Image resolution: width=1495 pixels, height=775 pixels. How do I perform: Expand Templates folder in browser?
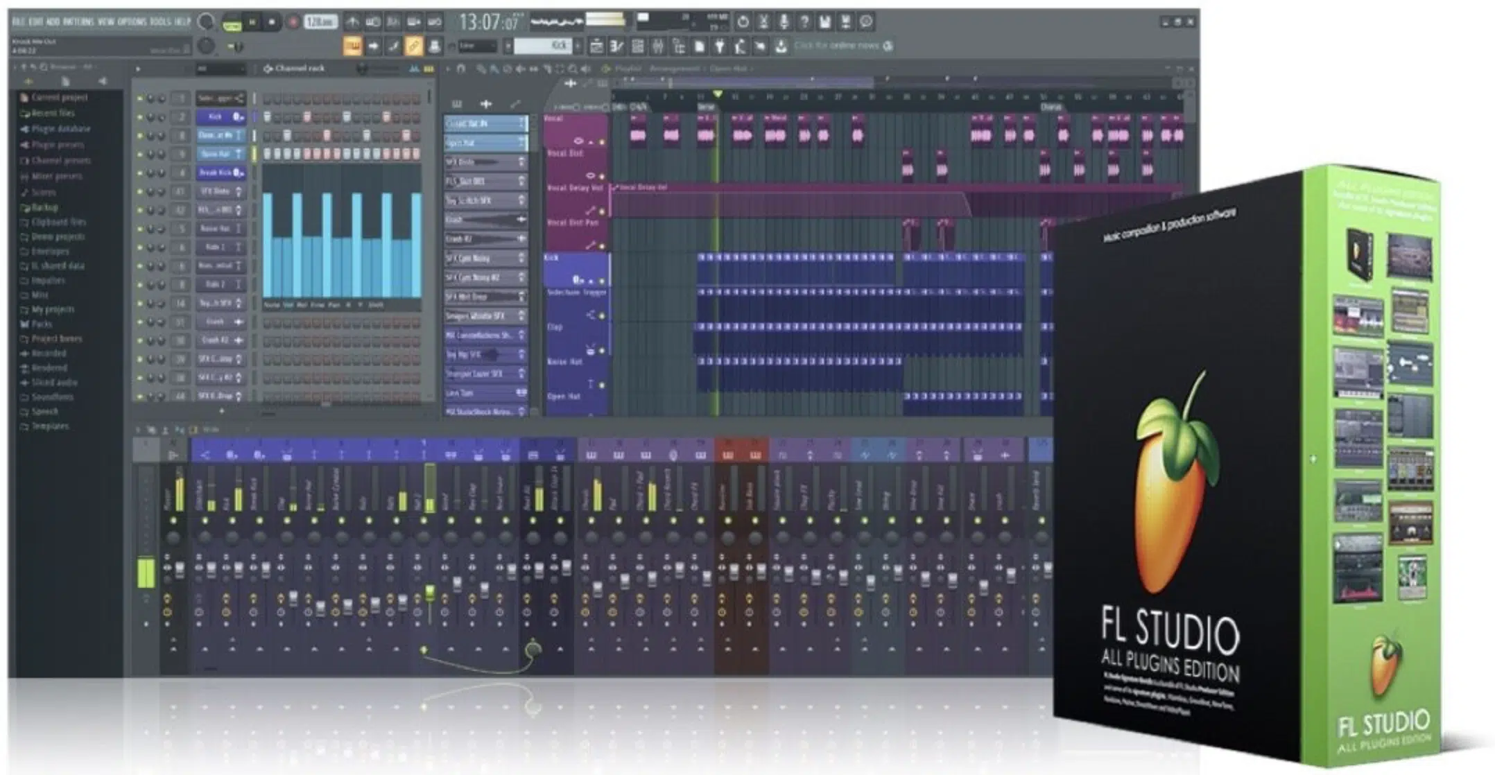click(x=45, y=426)
